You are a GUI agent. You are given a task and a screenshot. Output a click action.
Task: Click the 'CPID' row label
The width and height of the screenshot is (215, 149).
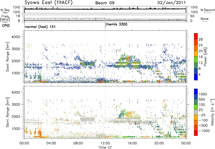tap(6, 26)
